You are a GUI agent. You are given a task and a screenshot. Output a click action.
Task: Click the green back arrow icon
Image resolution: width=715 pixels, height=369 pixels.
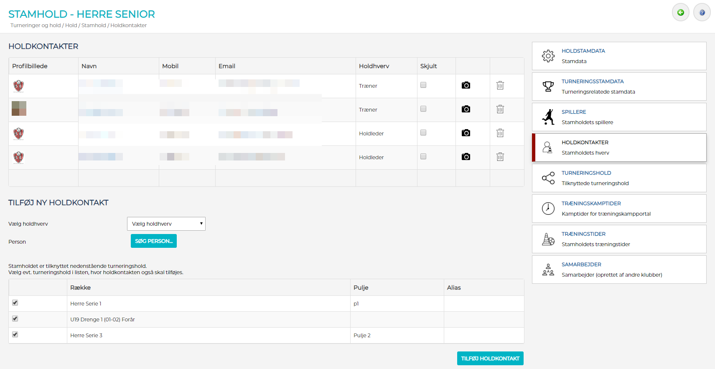[680, 13]
